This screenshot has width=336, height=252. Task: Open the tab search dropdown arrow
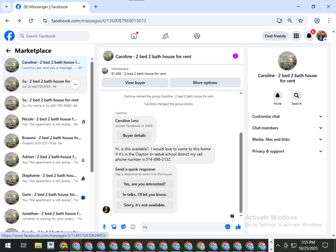pyautogui.click(x=7, y=7)
